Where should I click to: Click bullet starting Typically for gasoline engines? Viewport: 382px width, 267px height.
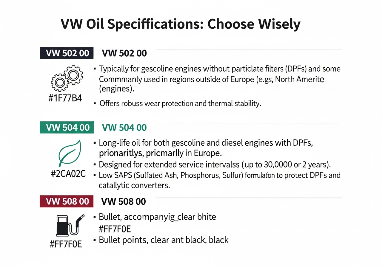pyautogui.click(x=220, y=79)
